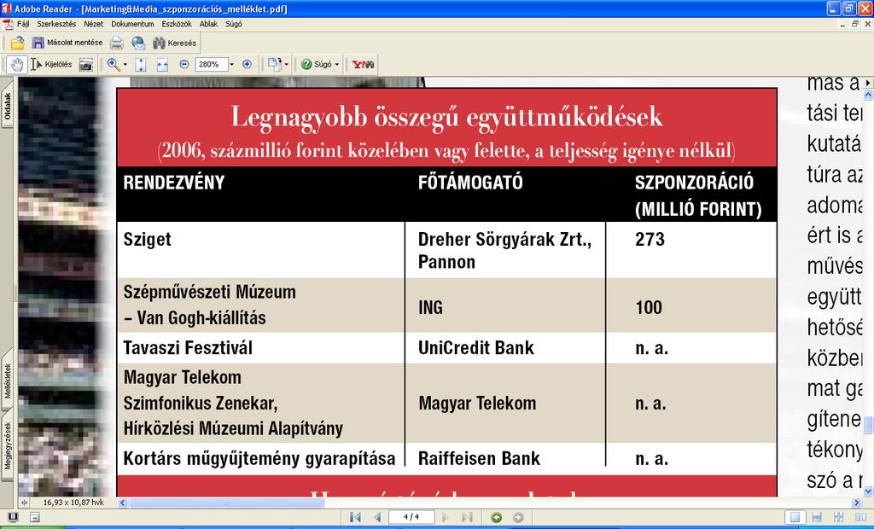Open the Oldalak side panel tab
The width and height of the screenshot is (874, 529).
(7, 106)
